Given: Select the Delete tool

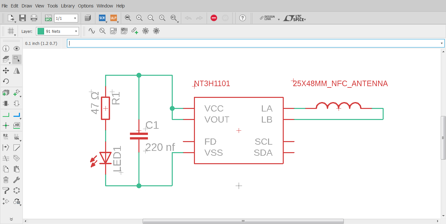Looking at the screenshot, I should [6, 180].
